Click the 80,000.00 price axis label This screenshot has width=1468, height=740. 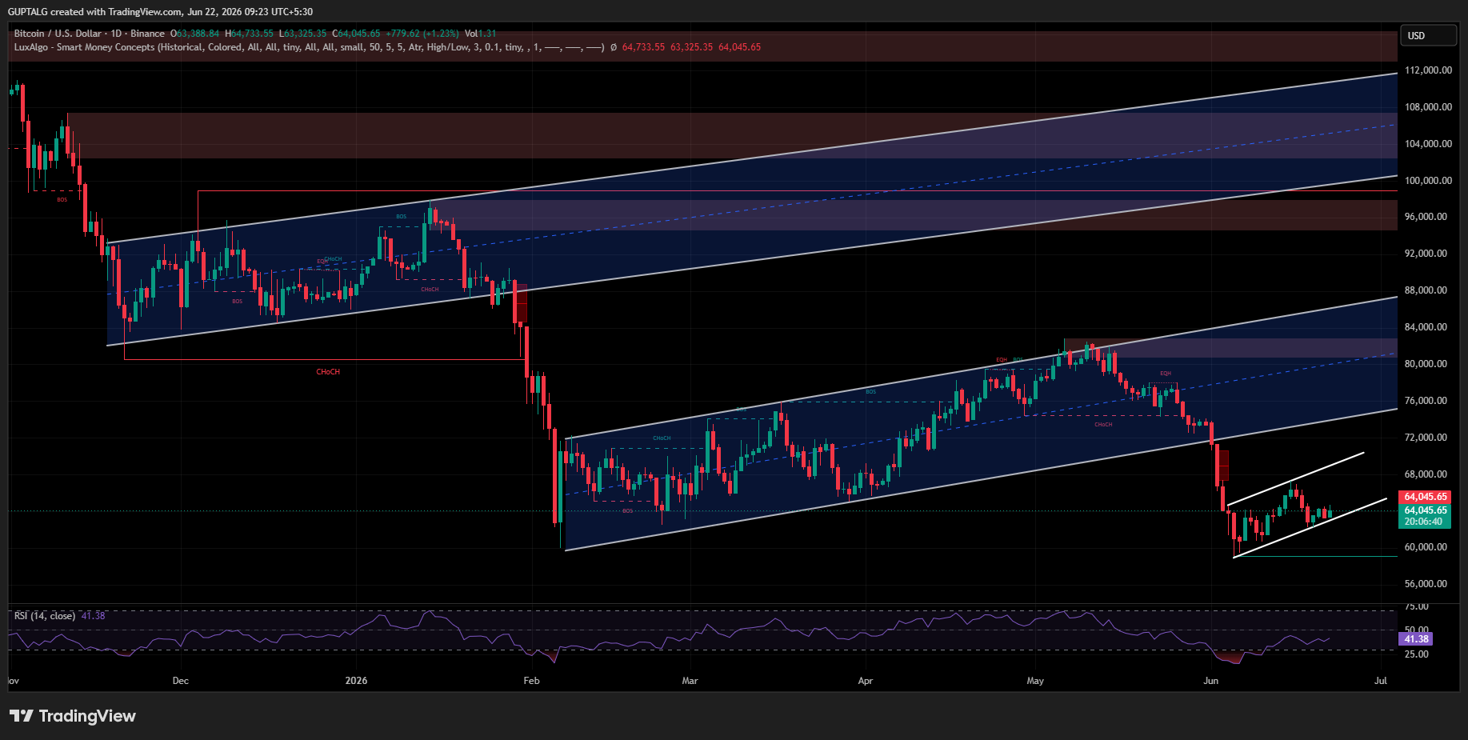[1426, 364]
